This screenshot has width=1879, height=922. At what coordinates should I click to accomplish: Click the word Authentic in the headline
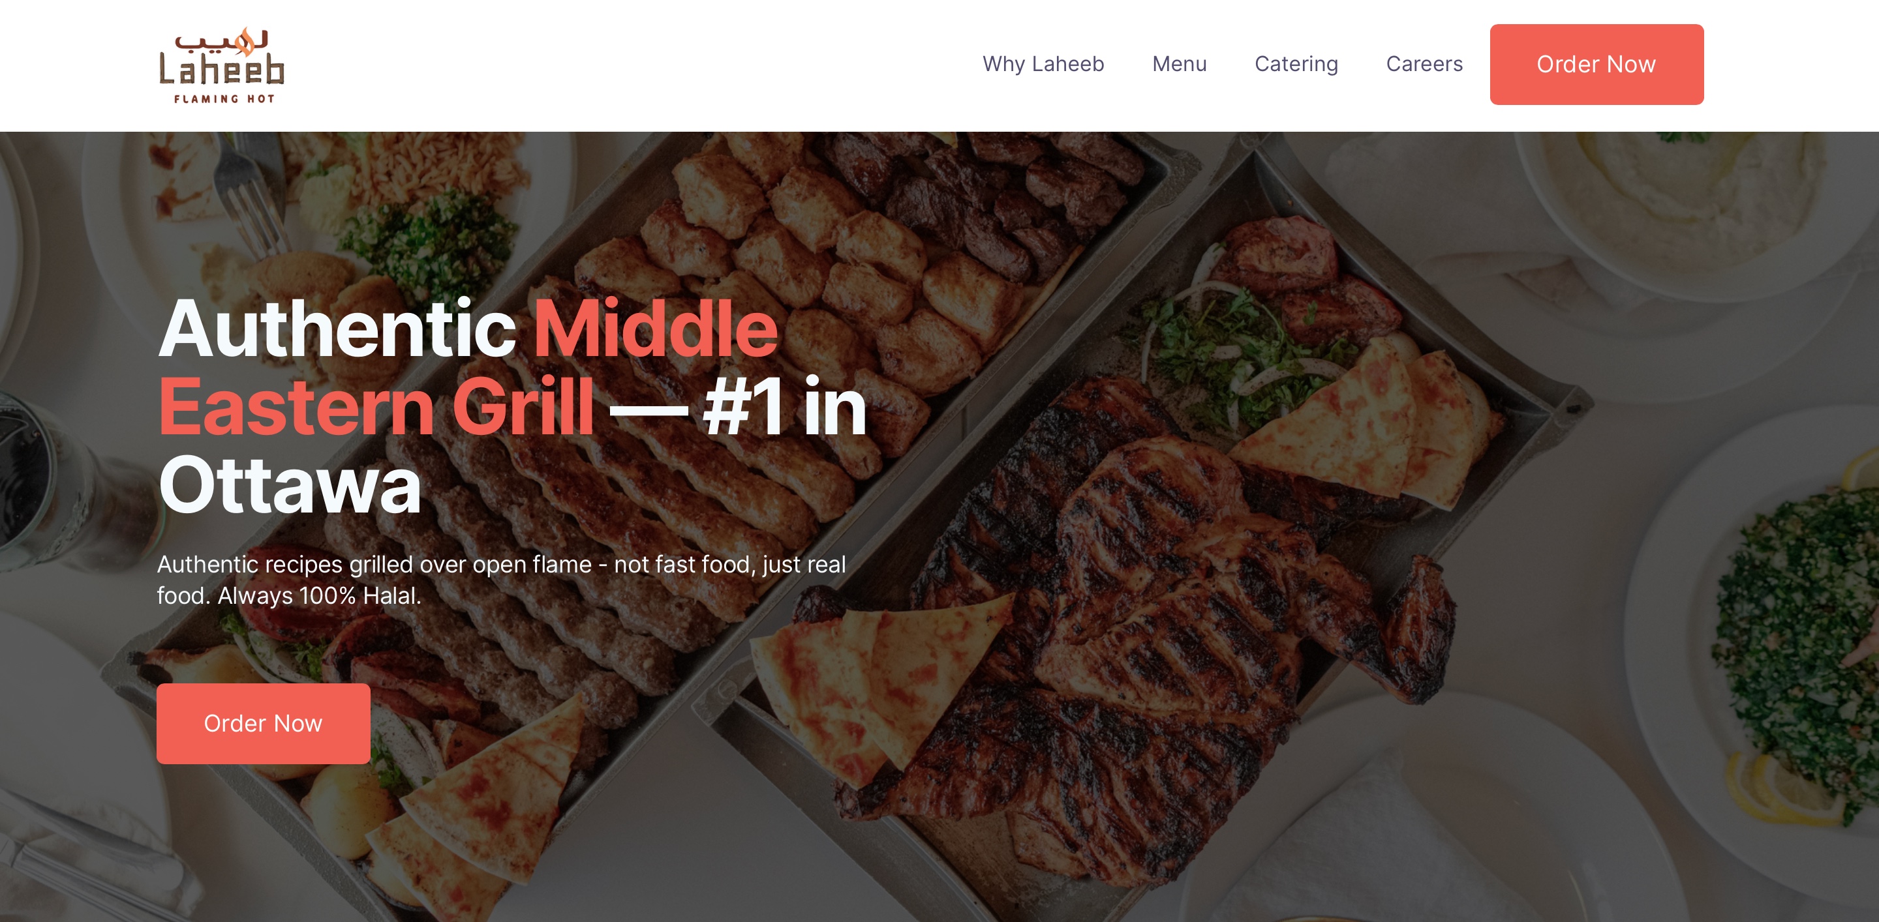click(x=338, y=329)
